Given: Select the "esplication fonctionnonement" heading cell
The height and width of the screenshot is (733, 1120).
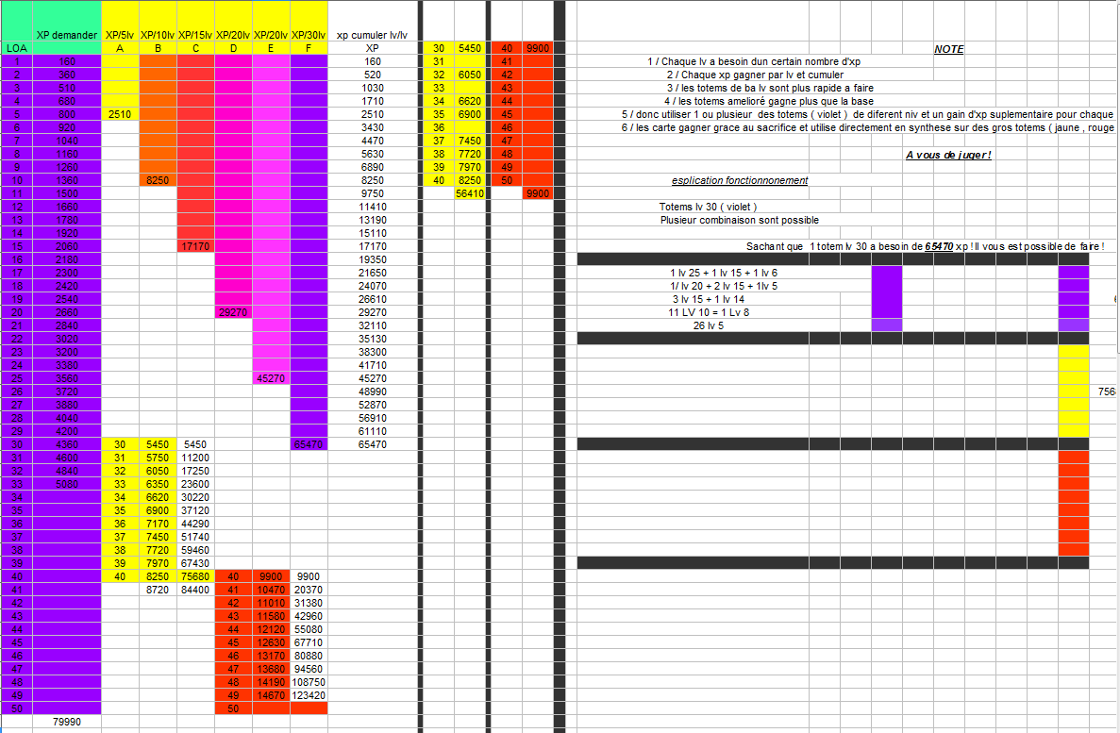Looking at the screenshot, I should (739, 180).
